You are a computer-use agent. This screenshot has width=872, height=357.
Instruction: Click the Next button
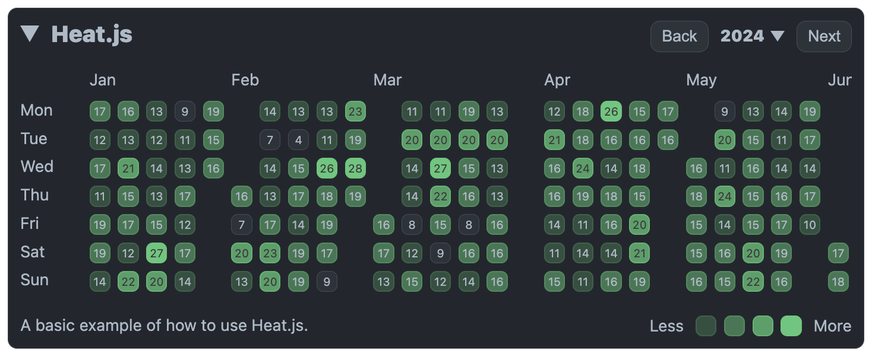coord(824,36)
